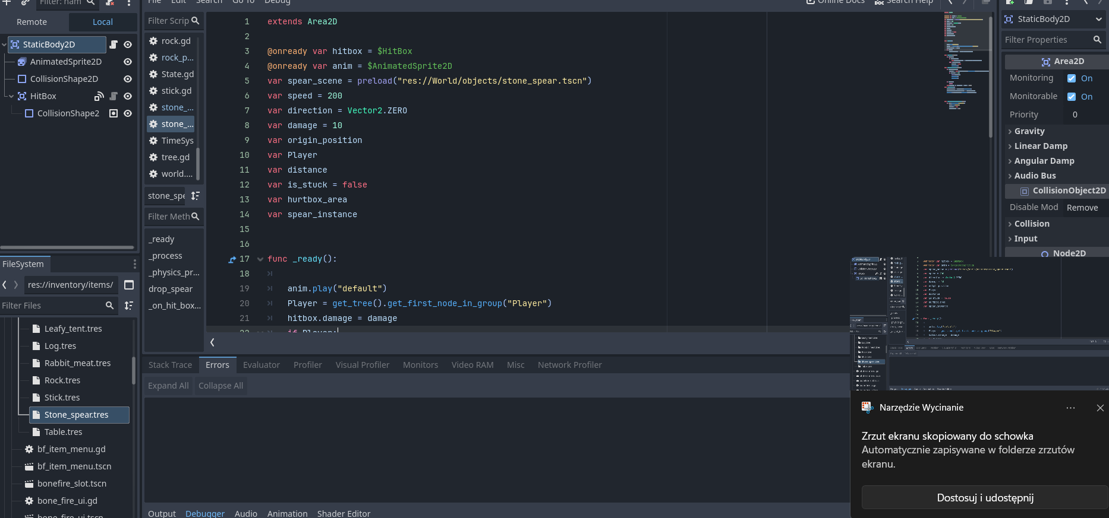Image resolution: width=1109 pixels, height=518 pixels.
Task: Toggle FileSystem split mode icon
Action: (129, 285)
